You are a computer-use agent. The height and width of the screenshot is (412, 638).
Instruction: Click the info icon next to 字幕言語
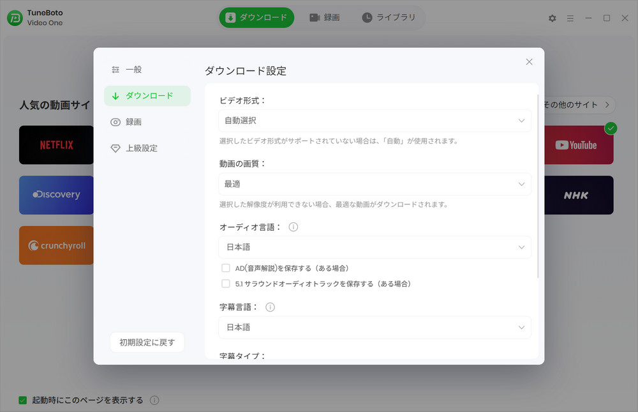(x=270, y=307)
